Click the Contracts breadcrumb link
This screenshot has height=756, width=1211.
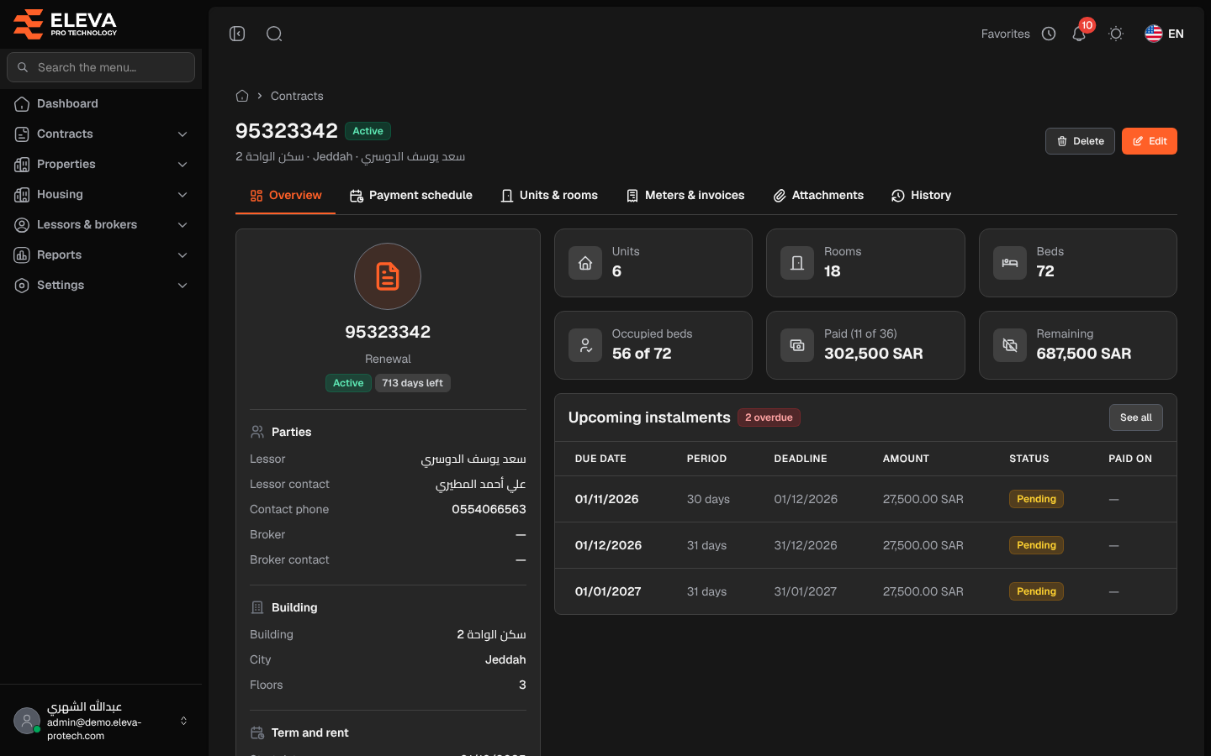(x=297, y=96)
